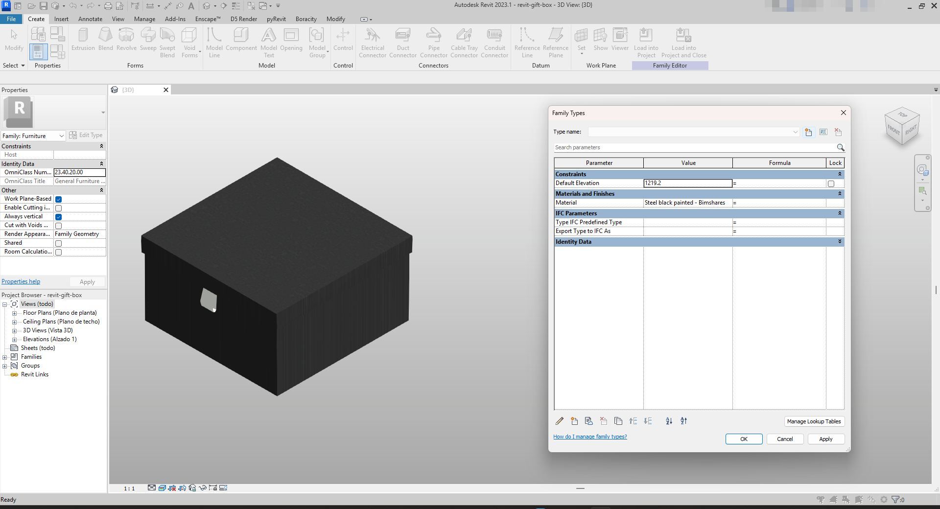Select the Swept Blend tool
The height and width of the screenshot is (509, 940).
(x=167, y=43)
